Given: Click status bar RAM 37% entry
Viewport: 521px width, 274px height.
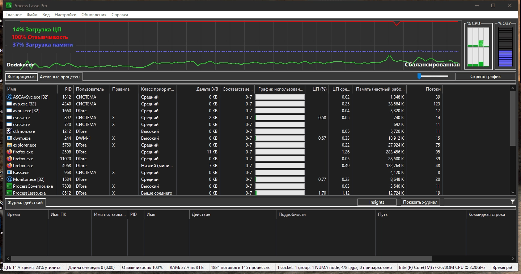Looking at the screenshot, I should coord(187,268).
